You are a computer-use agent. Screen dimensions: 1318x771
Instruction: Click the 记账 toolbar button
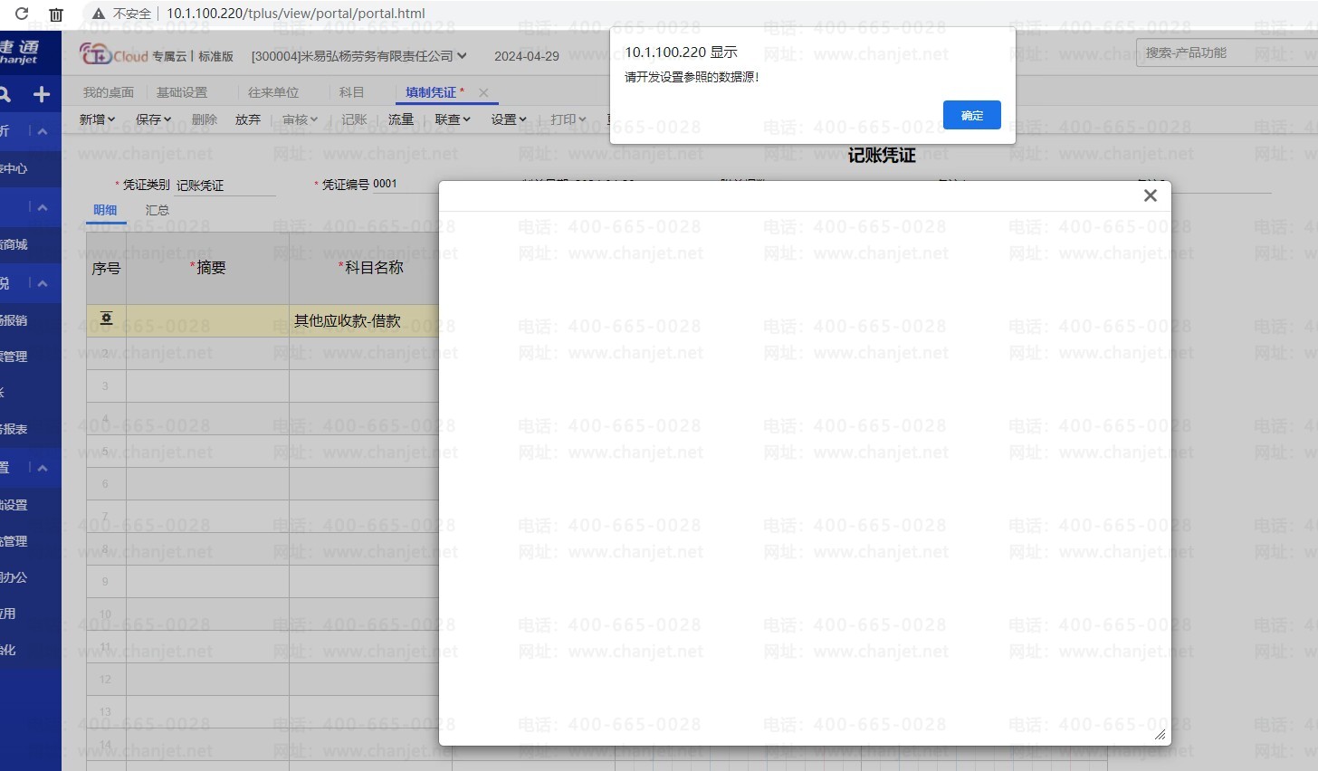[x=355, y=119]
